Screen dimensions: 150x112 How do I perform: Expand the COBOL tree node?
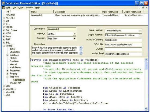click(4, 27)
